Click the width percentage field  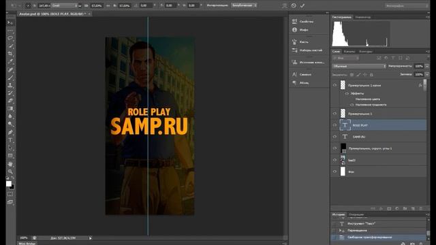pos(97,5)
